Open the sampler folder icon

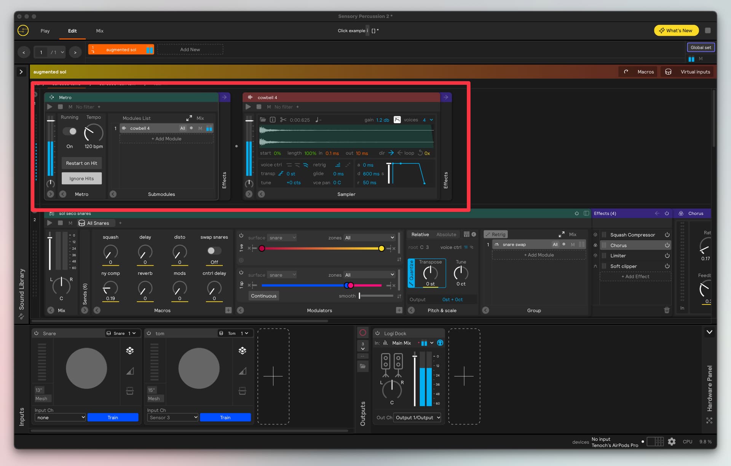pyautogui.click(x=263, y=120)
